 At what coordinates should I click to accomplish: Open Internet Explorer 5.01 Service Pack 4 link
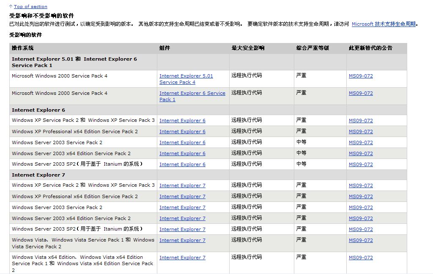186,79
